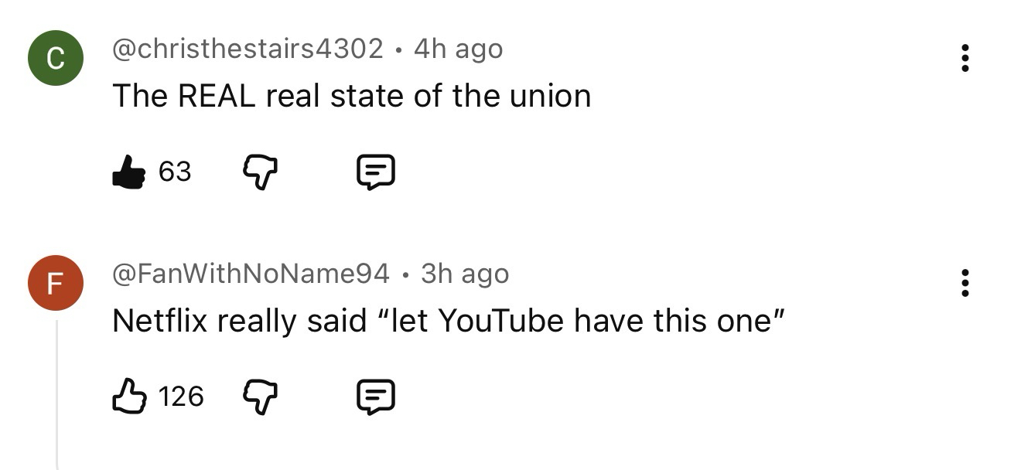
Task: Click the word "Netflix" in the second comment
Action: (159, 321)
